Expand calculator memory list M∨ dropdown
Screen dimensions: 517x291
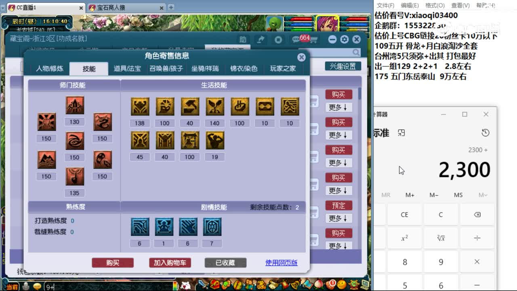(483, 195)
